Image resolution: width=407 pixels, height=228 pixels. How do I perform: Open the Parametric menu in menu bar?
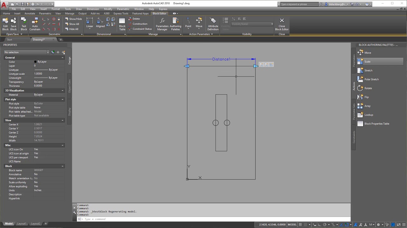pyautogui.click(x=123, y=9)
